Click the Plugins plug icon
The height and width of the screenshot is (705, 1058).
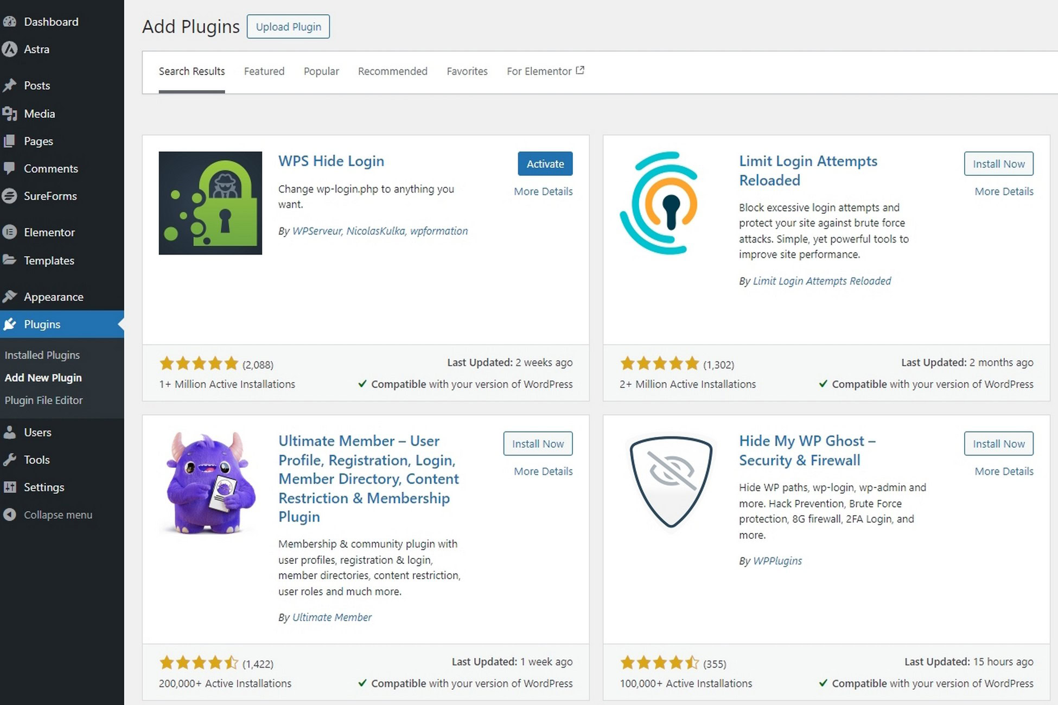coord(9,324)
